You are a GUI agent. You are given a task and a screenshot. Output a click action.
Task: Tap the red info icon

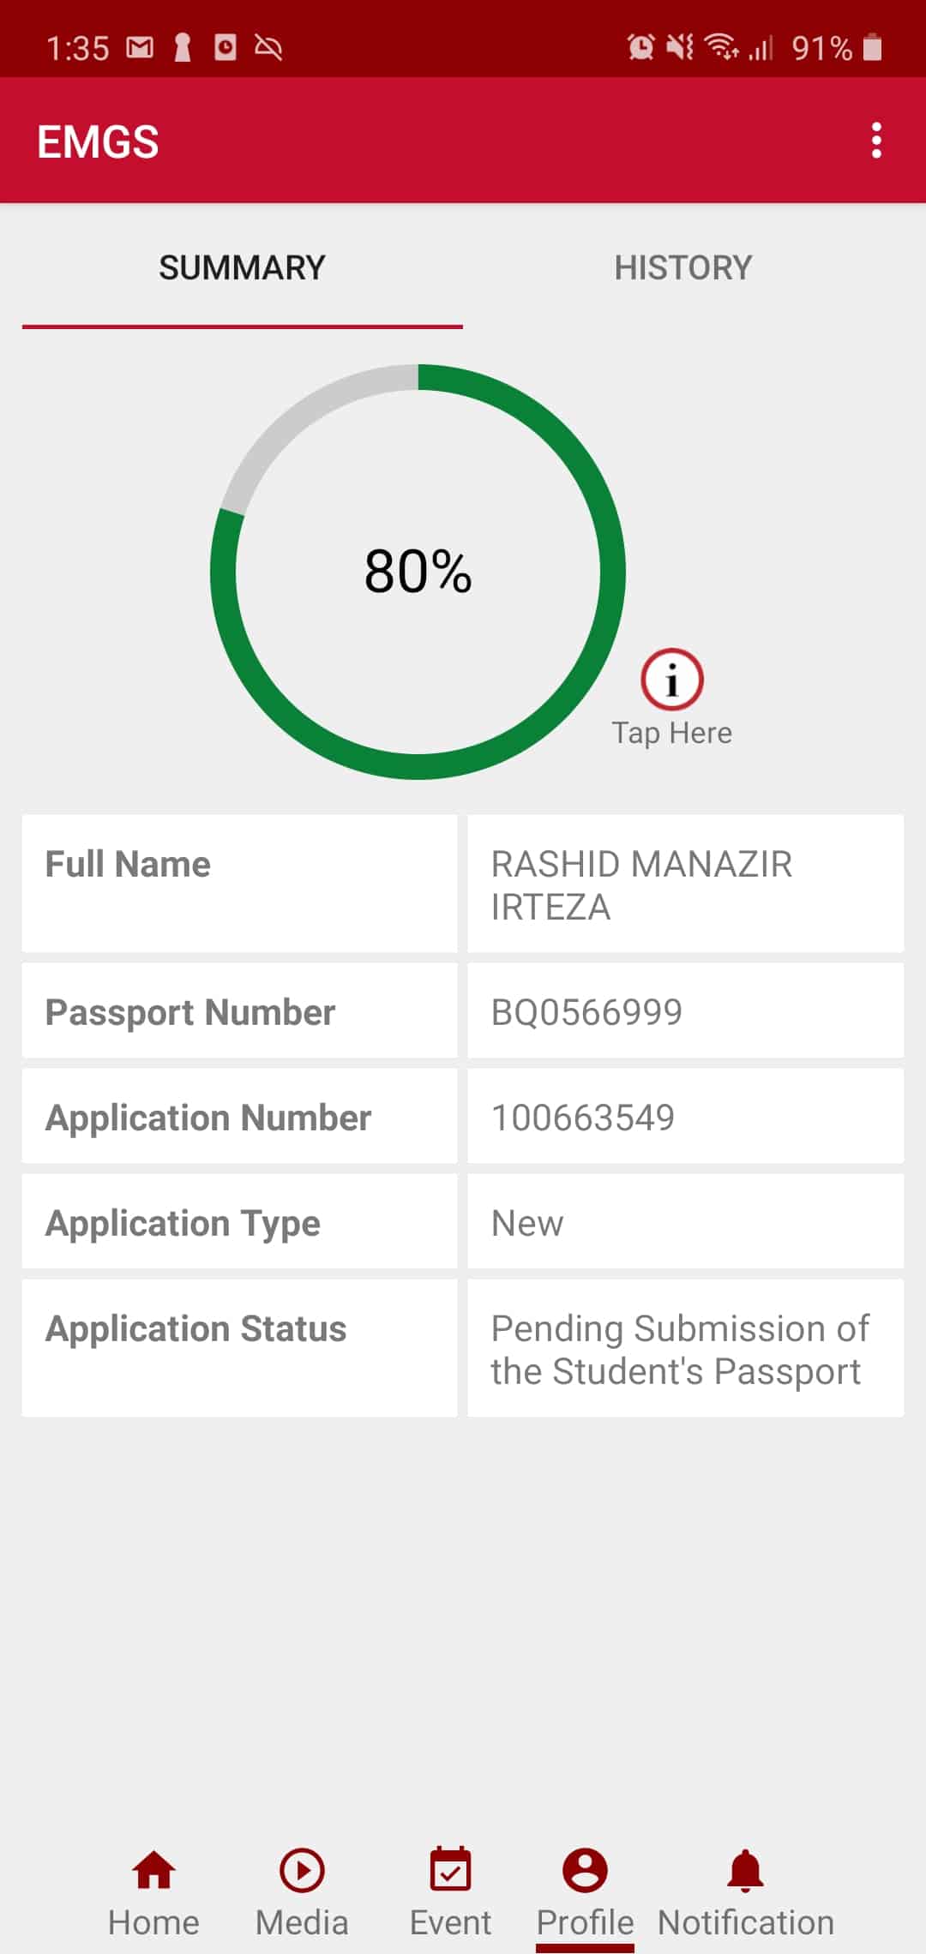point(671,680)
